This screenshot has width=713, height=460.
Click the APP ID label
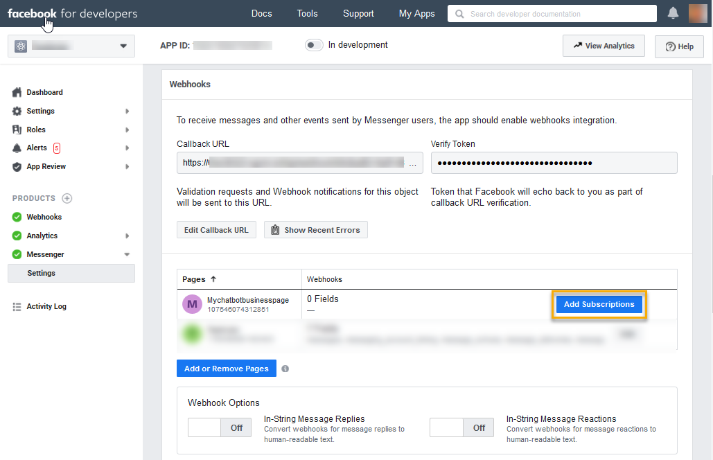point(175,46)
